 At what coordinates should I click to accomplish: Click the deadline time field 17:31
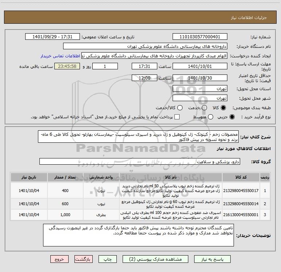point(145,66)
